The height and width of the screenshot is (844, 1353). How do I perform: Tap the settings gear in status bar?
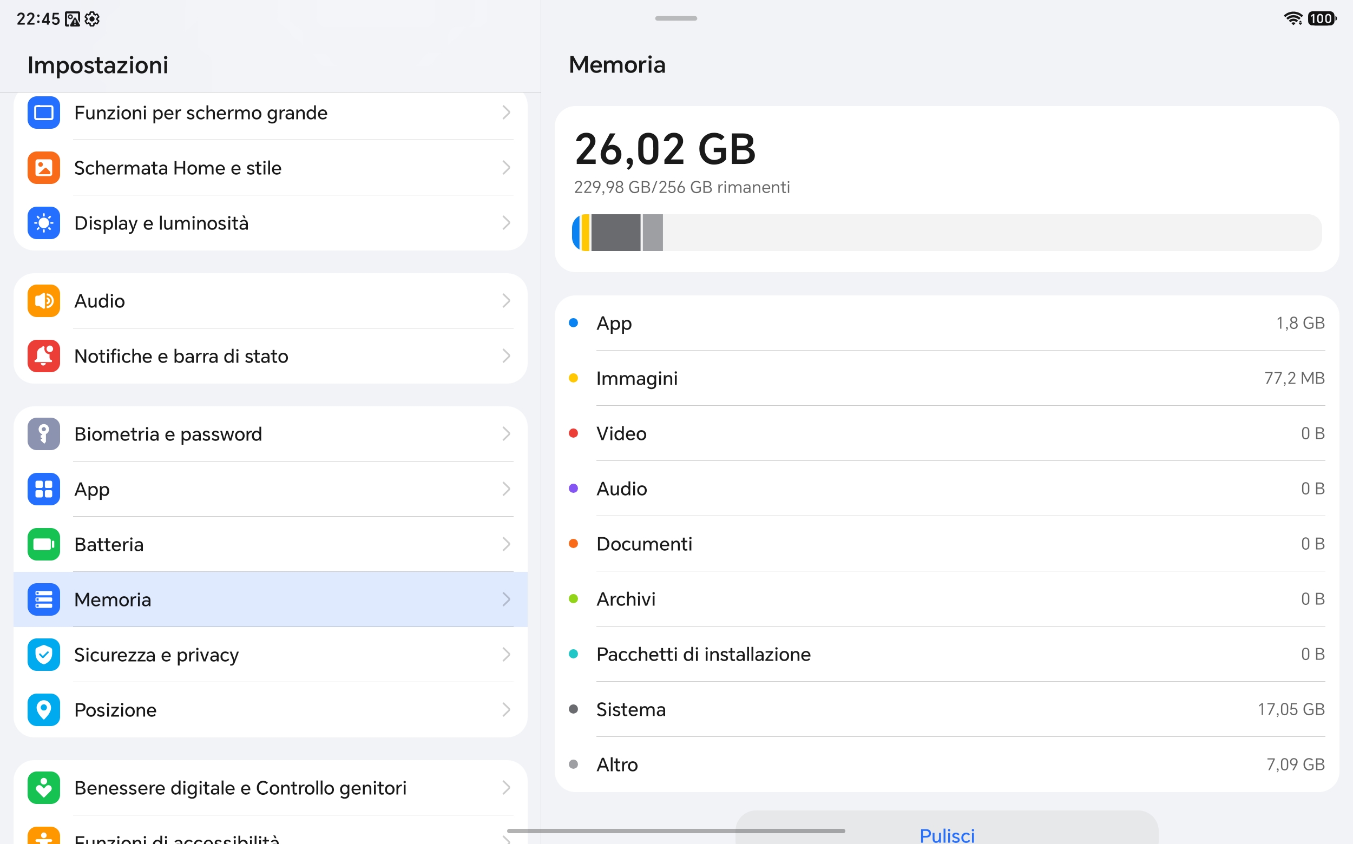click(92, 19)
